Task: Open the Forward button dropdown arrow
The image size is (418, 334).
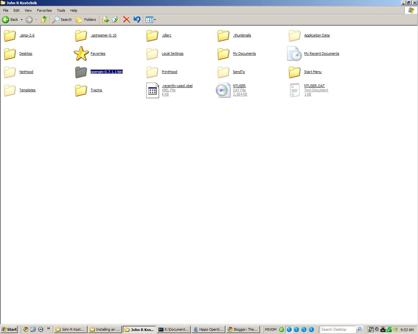Action: point(36,20)
